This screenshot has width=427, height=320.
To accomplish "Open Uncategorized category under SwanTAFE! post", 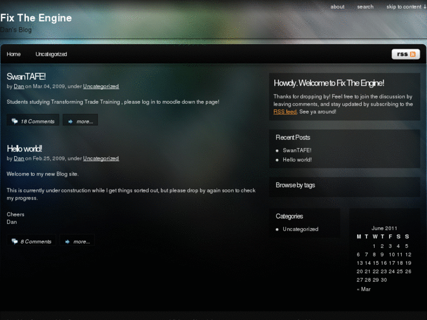I will click(101, 86).
